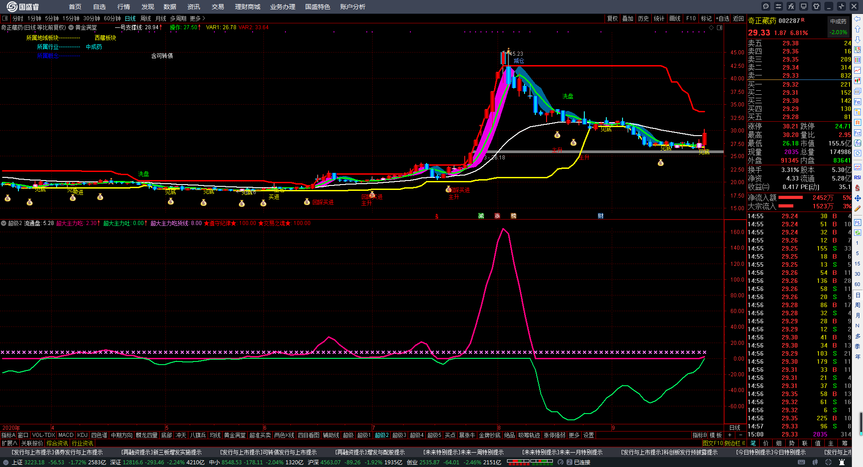Click the skin theme shirt icon
The height and width of the screenshot is (467, 863).
pyautogui.click(x=816, y=6)
